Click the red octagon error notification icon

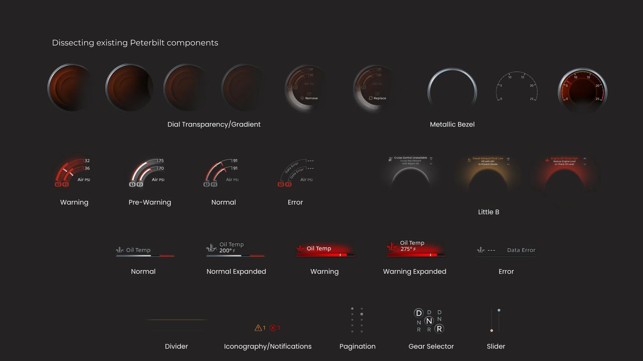[273, 328]
